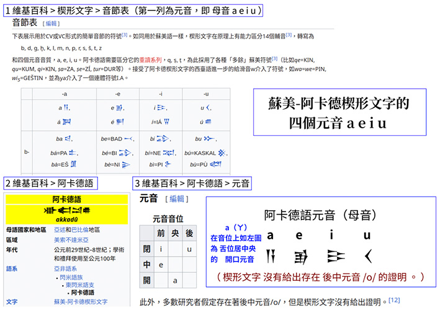Select the 'bú=KASKAL' sign entry
Image resolution: width=448 pixels, height=310 pixels.
pos(206,153)
